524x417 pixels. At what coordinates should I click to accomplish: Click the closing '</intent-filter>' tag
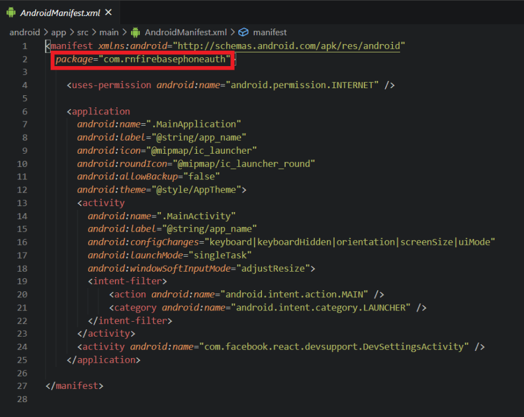coord(130,321)
